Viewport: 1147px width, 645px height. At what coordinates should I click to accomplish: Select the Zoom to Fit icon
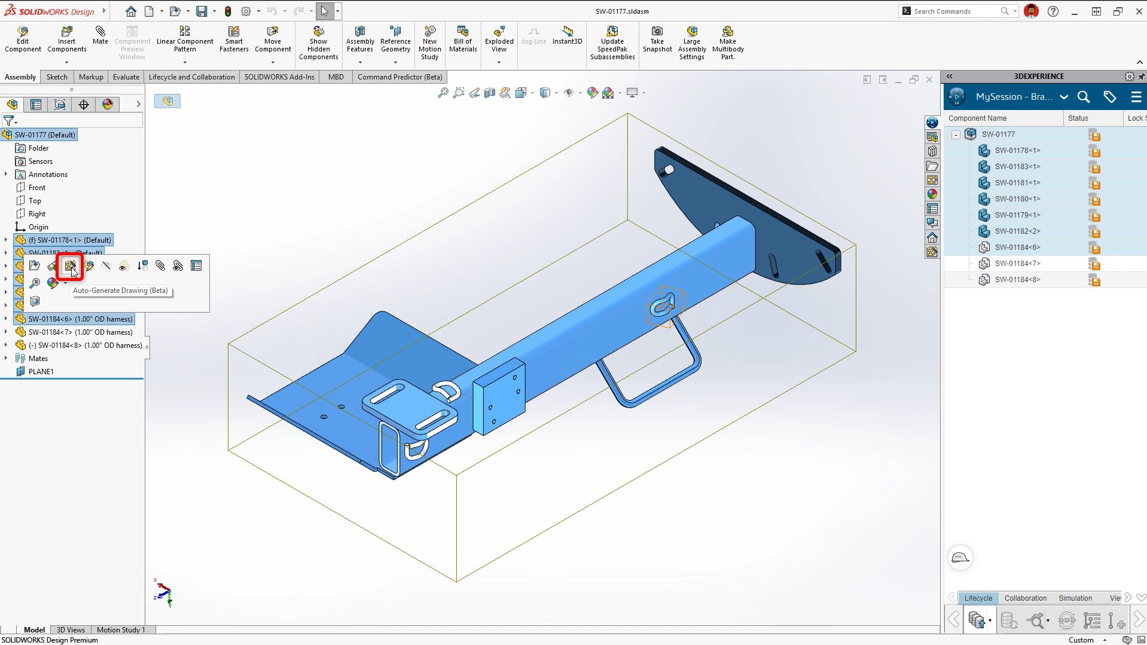point(443,93)
